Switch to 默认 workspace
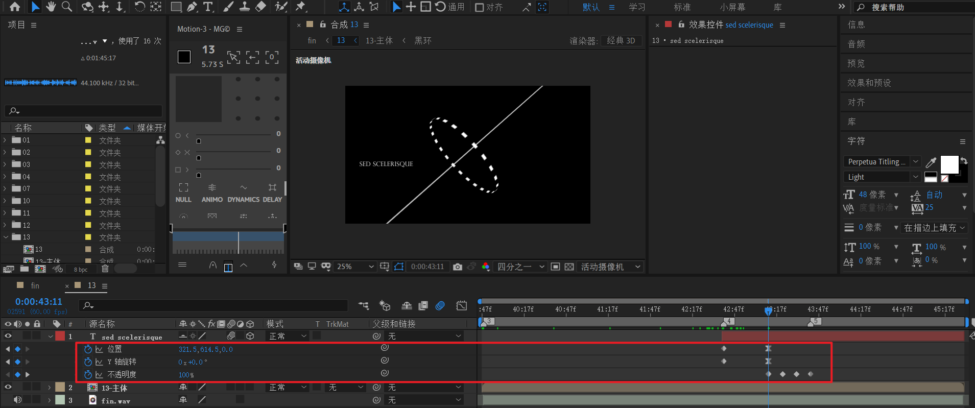The height and width of the screenshot is (408, 975). click(591, 7)
